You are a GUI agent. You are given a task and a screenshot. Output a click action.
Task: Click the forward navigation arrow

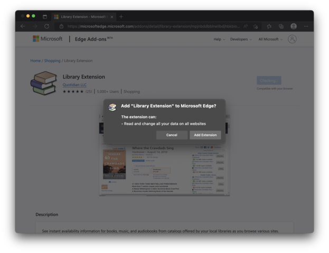[x=35, y=26]
